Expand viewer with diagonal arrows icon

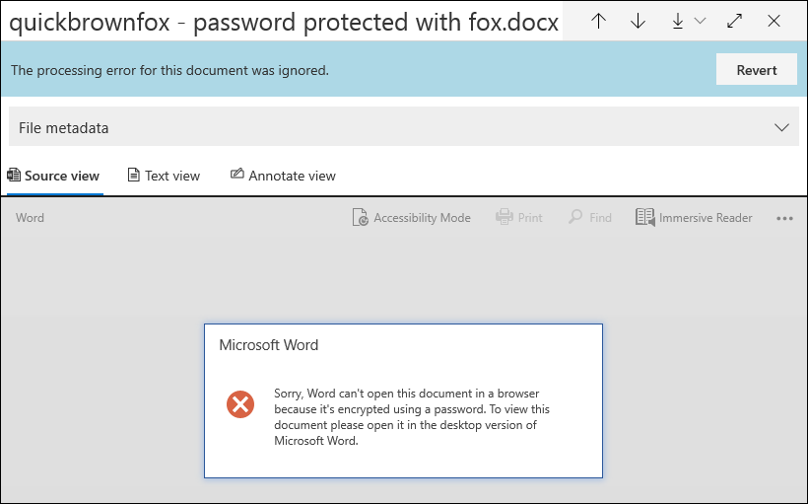[734, 21]
